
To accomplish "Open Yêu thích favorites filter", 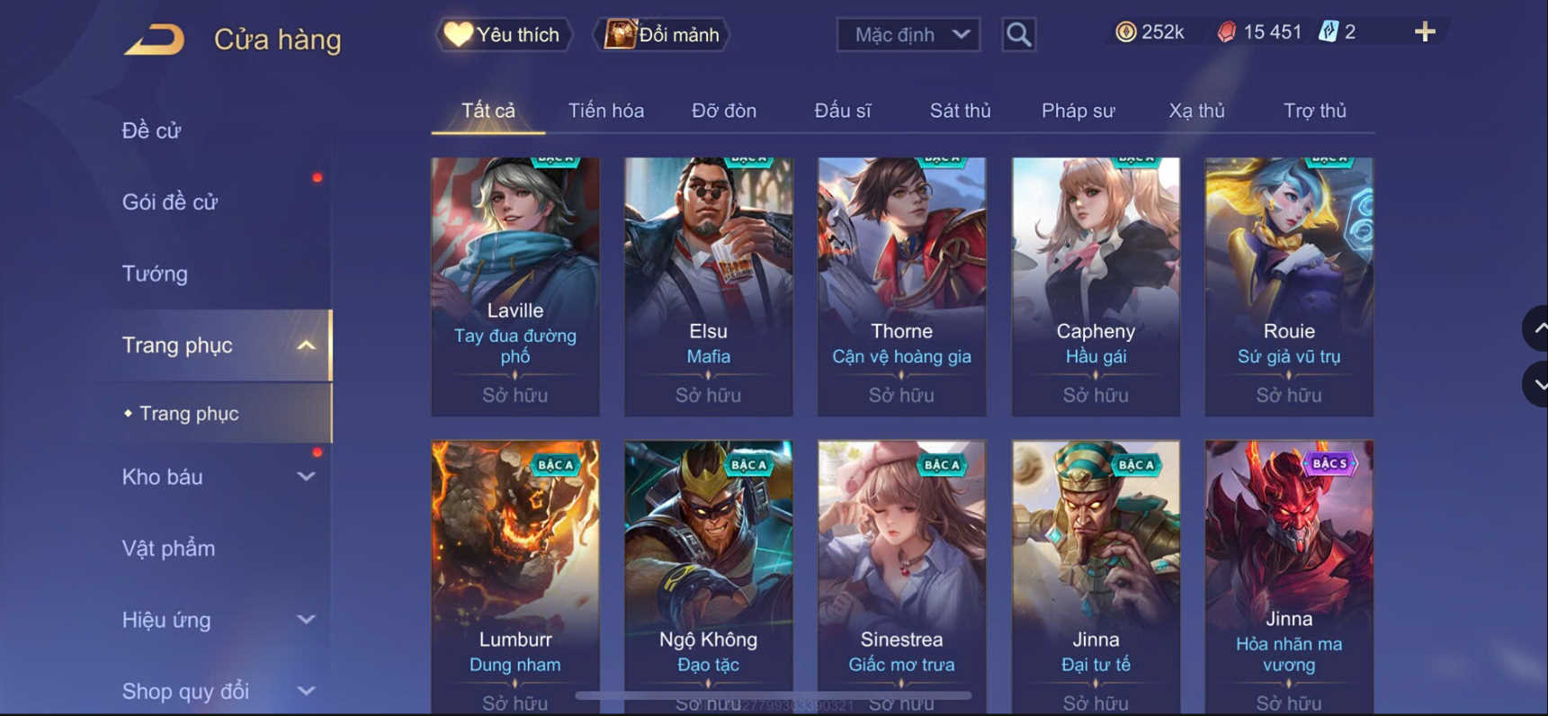I will [x=504, y=34].
